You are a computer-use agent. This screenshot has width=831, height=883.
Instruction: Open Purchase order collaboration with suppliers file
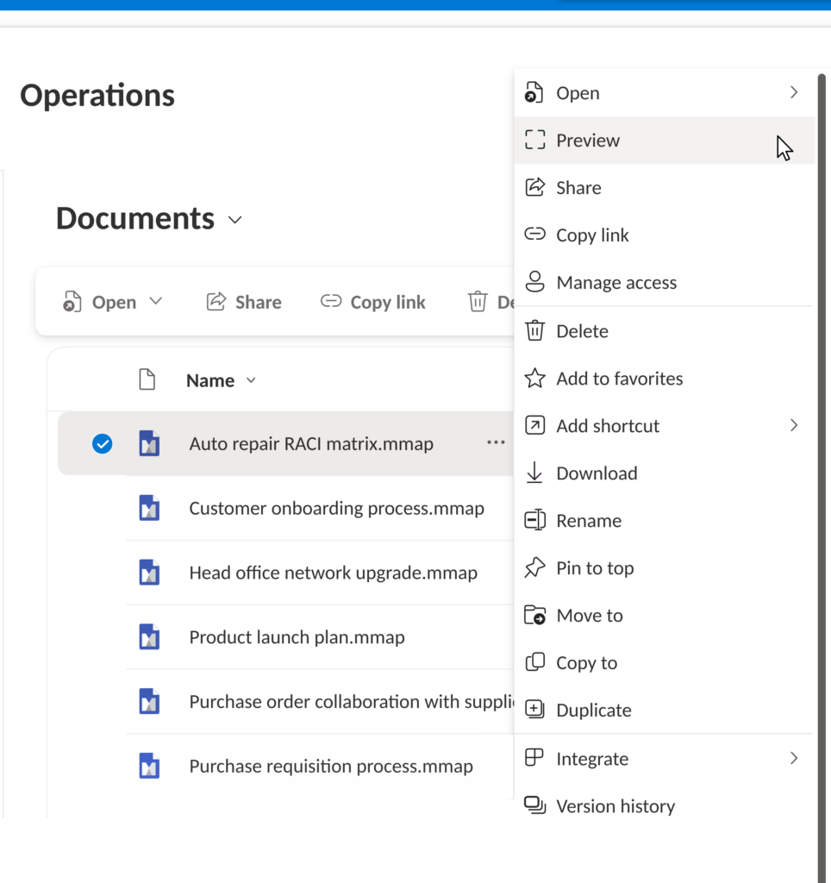352,702
